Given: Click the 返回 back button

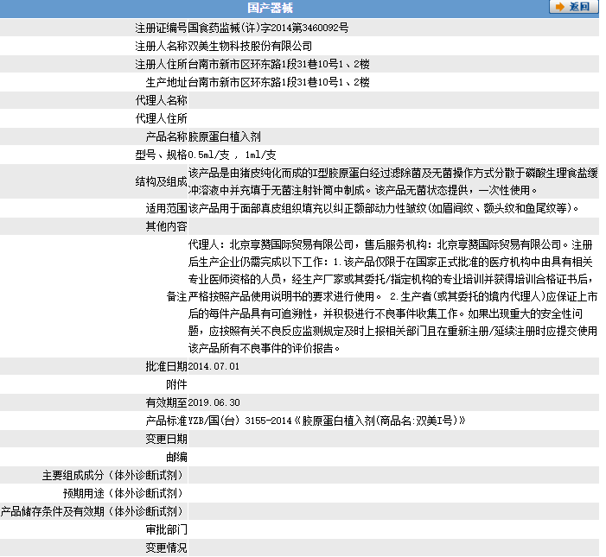Looking at the screenshot, I should [x=573, y=7].
